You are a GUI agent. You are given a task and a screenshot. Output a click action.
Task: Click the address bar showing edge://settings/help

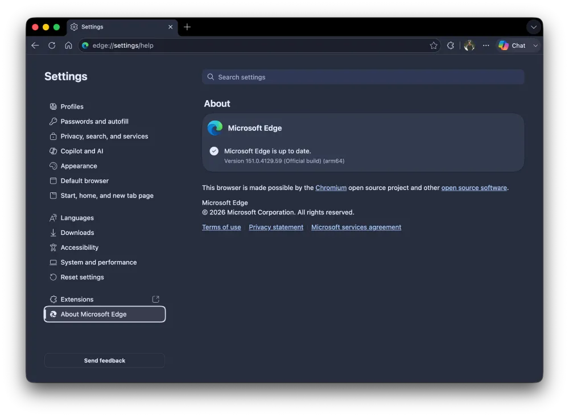(259, 46)
